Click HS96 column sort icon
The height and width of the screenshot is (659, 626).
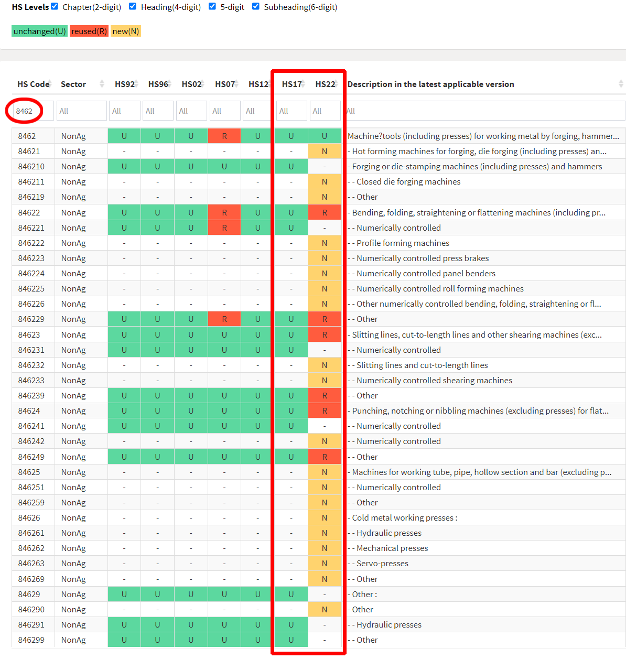click(x=170, y=84)
